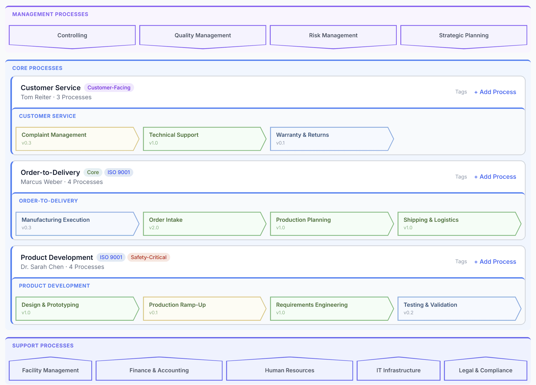Open Tags for Product Development group

click(461, 261)
